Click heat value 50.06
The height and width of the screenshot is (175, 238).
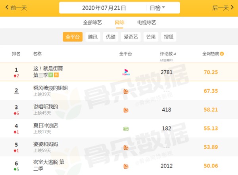coord(211,166)
